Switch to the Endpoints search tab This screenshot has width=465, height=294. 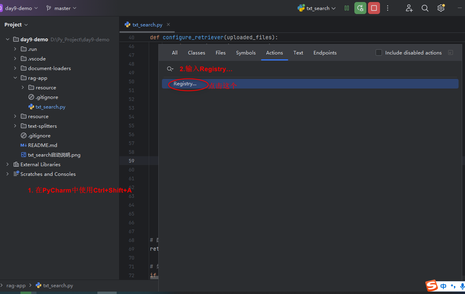pos(325,53)
